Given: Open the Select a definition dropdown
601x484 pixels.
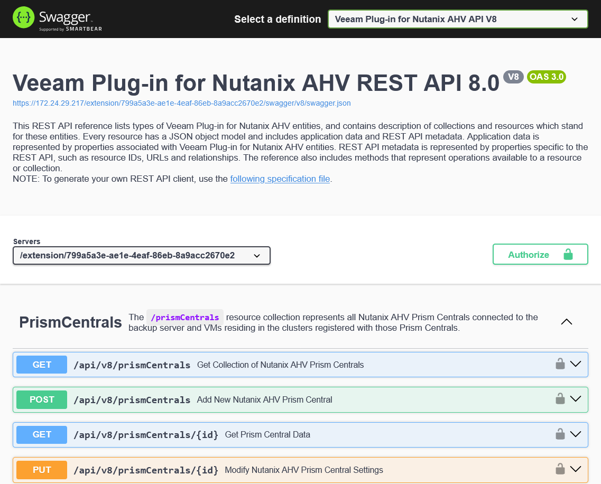Looking at the screenshot, I should click(457, 20).
